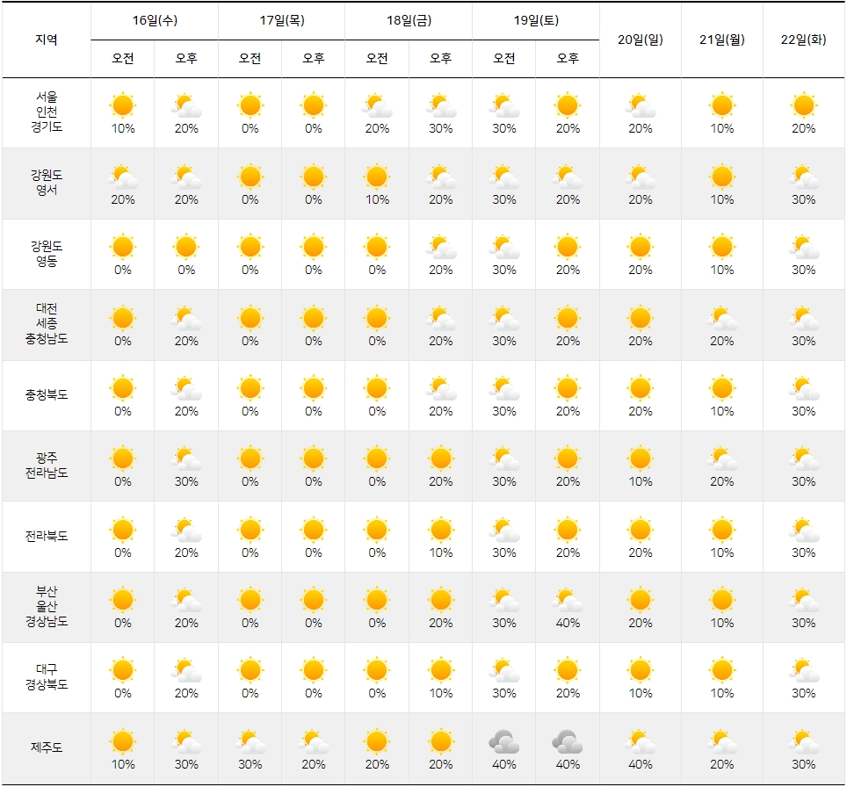Click the gray cloudy icon for 제주도 19일 오전
Viewport: 847px width, 787px height.
pyautogui.click(x=504, y=741)
